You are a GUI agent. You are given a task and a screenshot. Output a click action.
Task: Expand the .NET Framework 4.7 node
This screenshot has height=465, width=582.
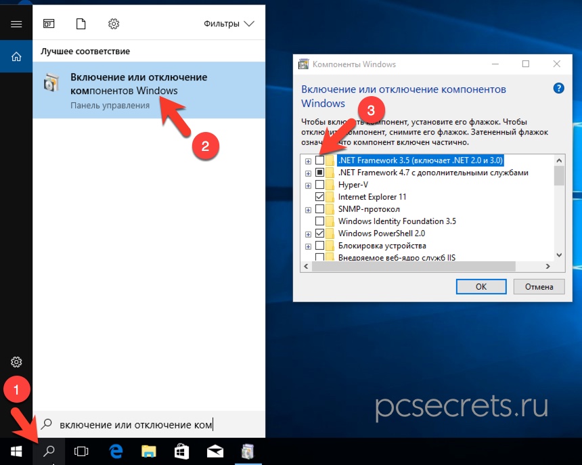coord(308,173)
